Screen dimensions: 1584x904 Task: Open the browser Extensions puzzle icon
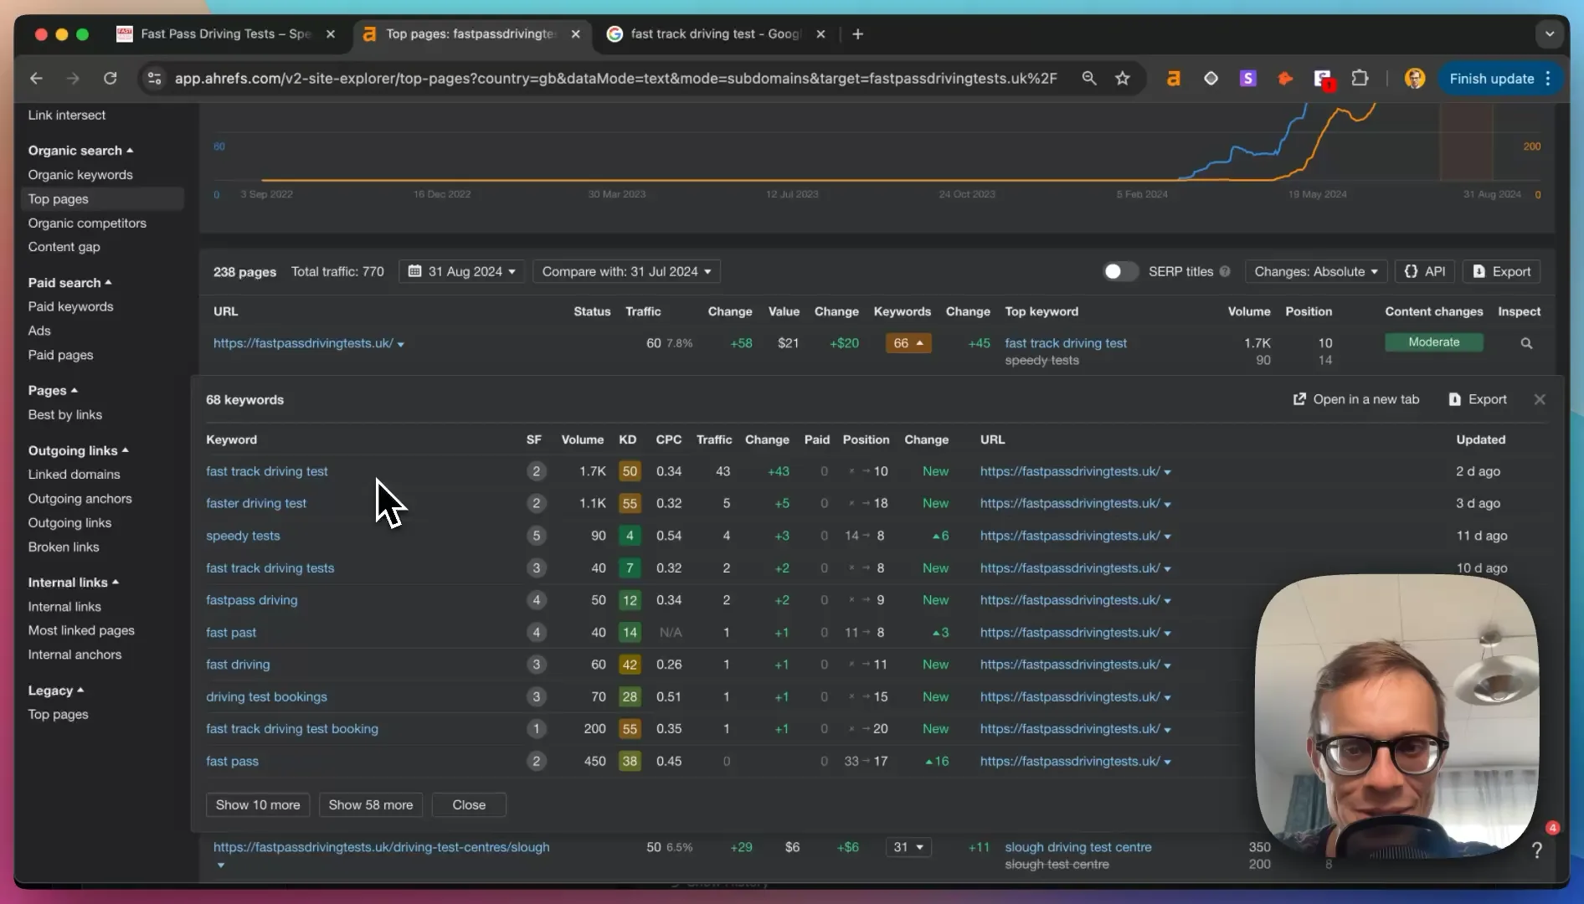pyautogui.click(x=1360, y=79)
